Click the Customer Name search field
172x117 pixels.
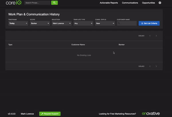[127, 23]
